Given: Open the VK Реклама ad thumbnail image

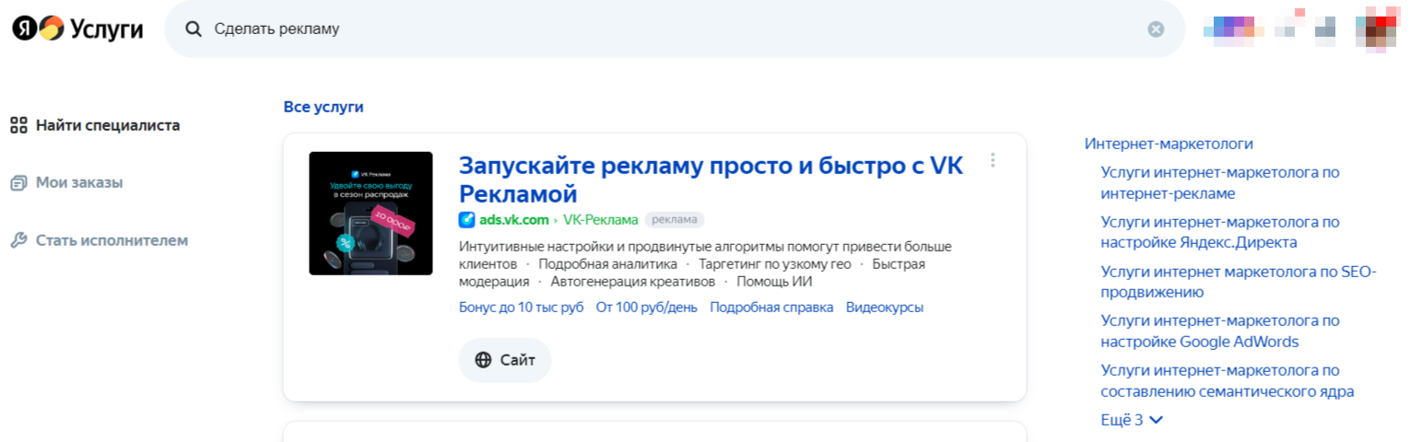Looking at the screenshot, I should (x=370, y=213).
